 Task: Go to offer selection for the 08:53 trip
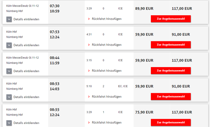click(171, 96)
